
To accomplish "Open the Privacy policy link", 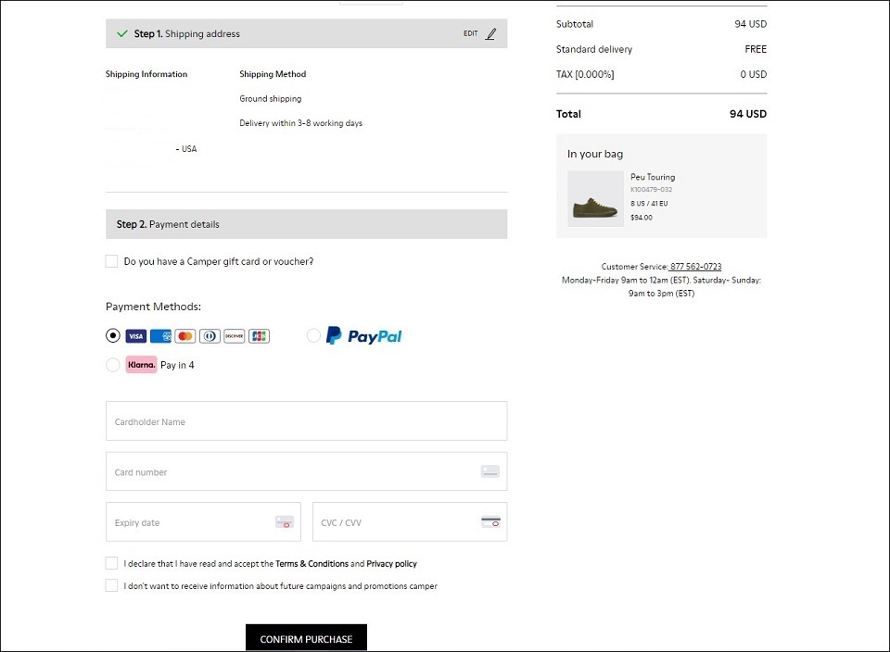I will point(391,564).
